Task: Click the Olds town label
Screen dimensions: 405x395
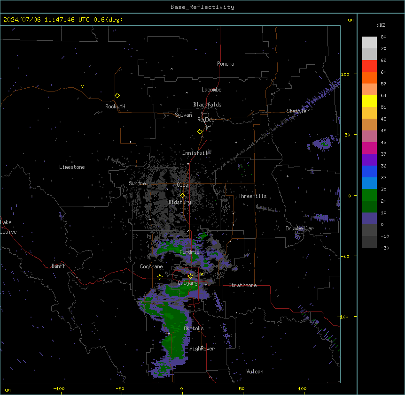Action: (x=182, y=185)
